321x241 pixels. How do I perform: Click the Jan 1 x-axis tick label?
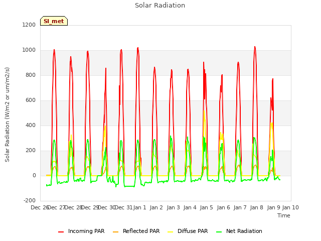tap(139, 207)
